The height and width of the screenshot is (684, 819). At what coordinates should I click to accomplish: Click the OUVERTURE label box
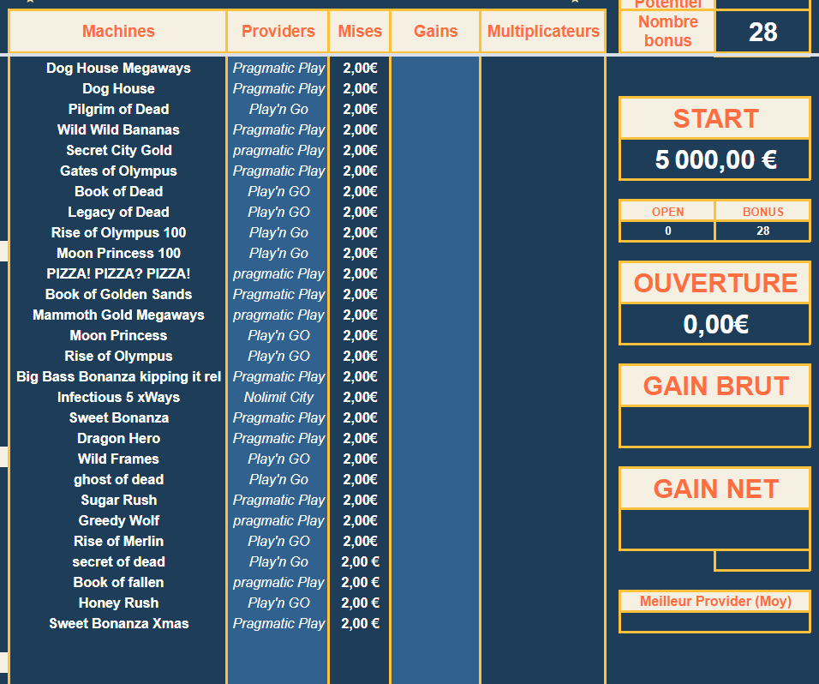[715, 283]
